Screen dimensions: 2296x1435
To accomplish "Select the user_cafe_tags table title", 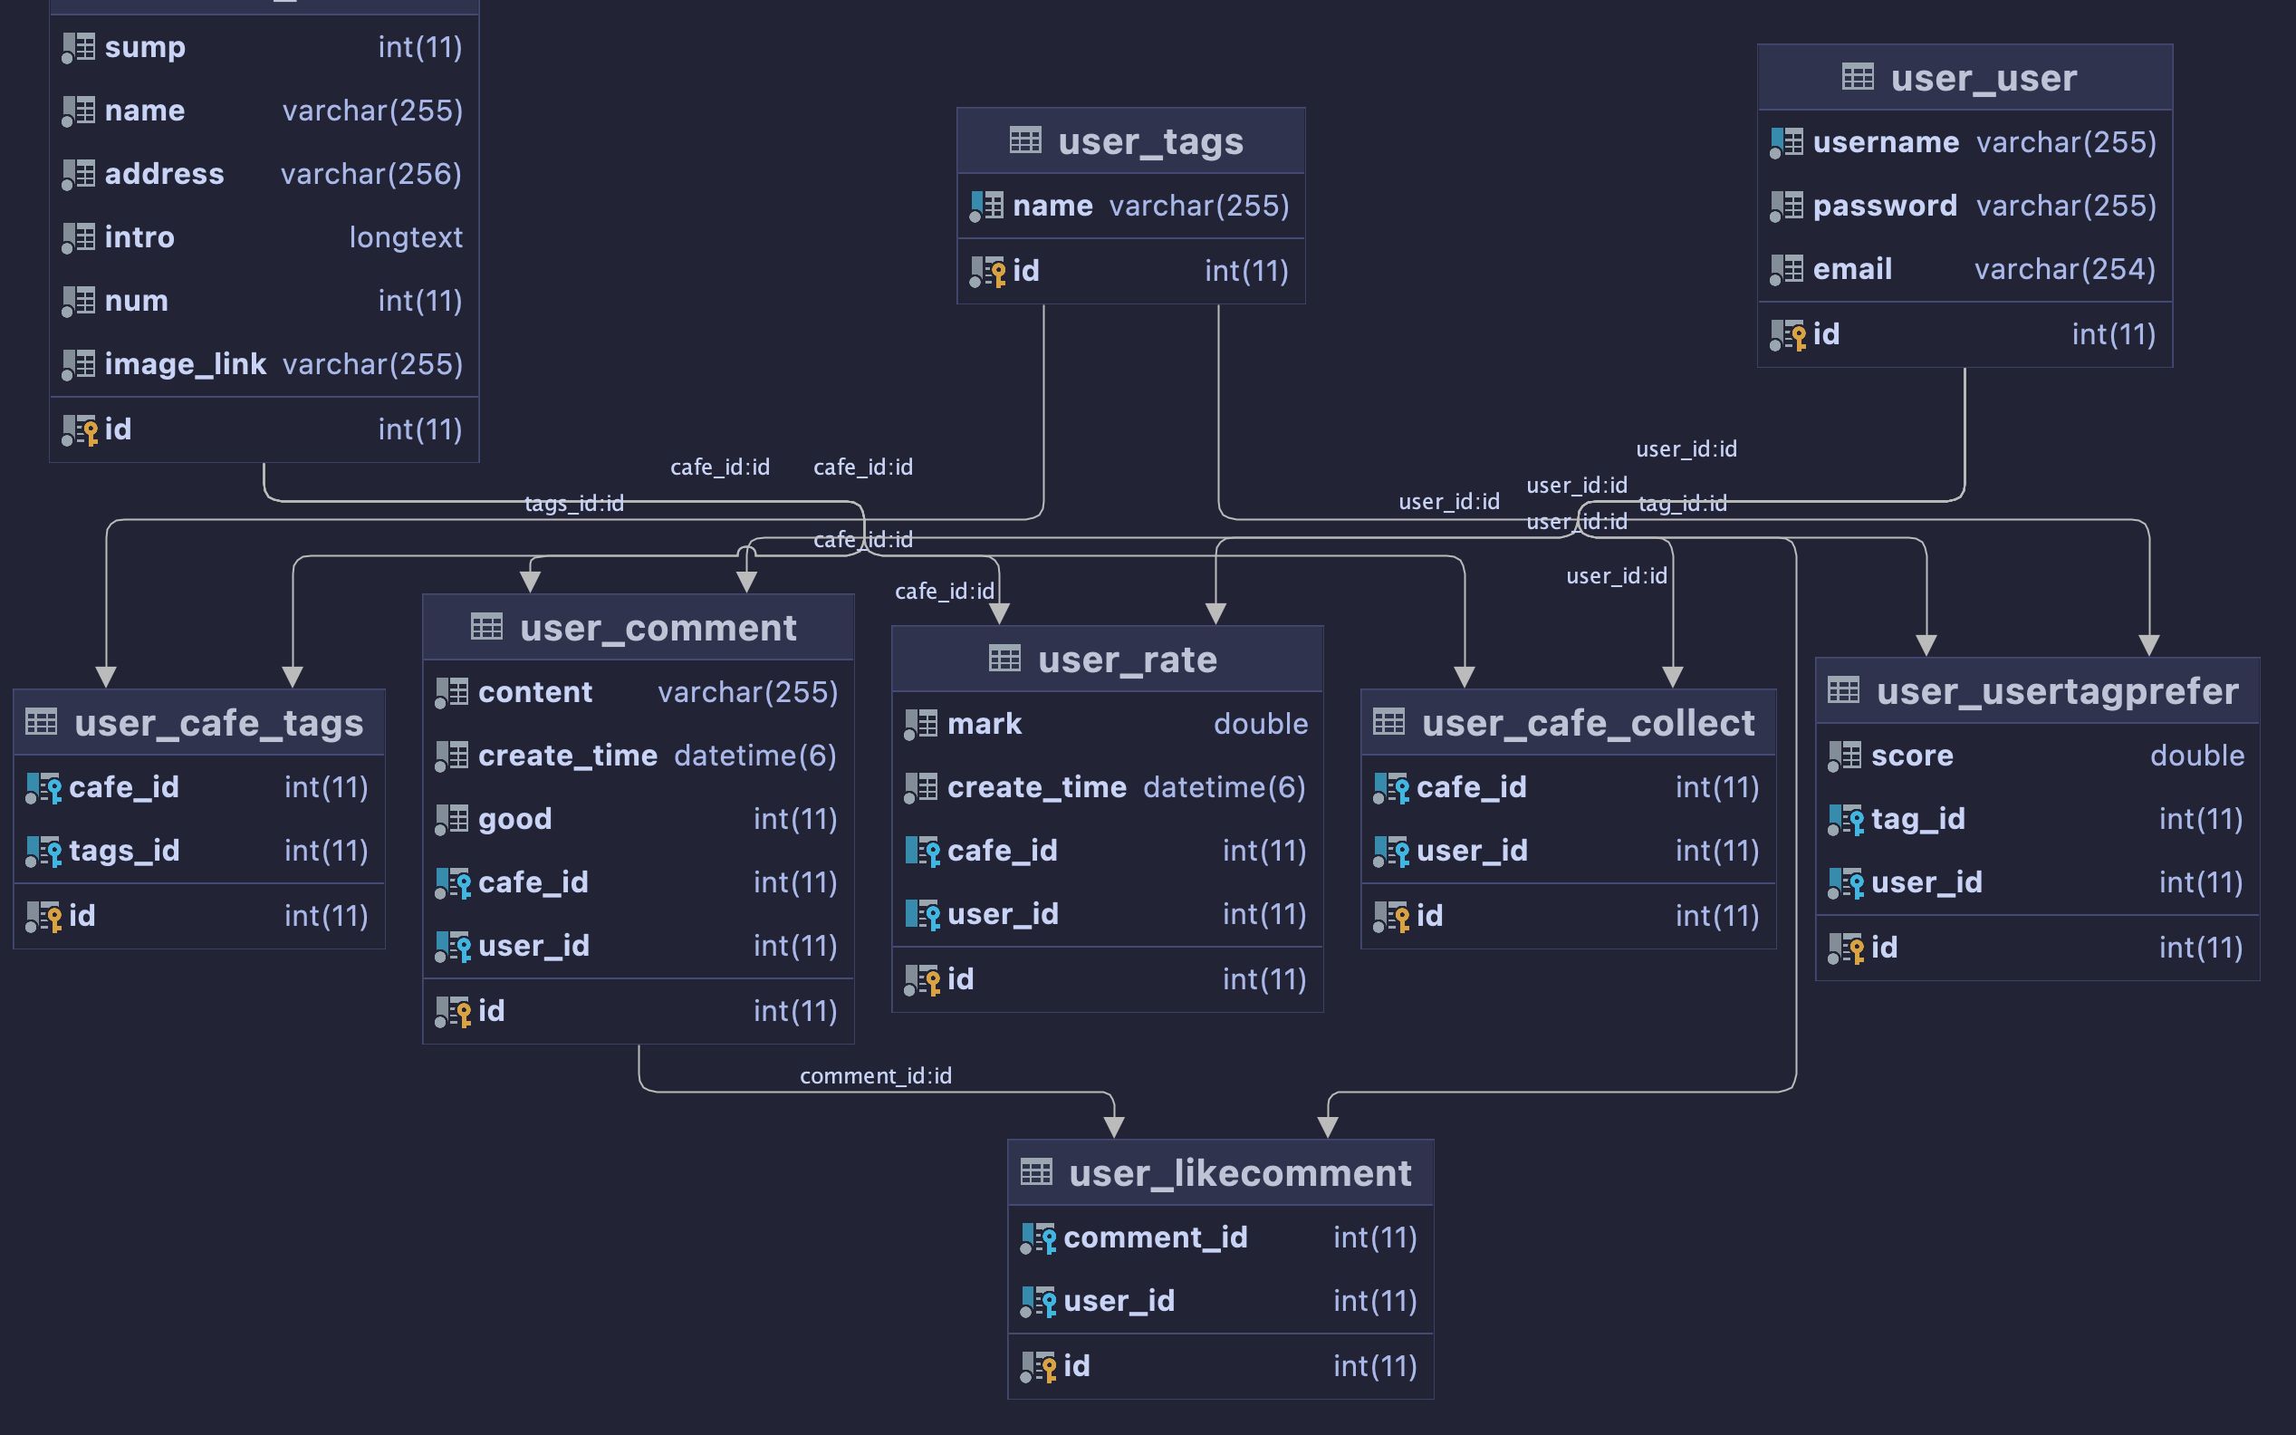I will 218,723.
